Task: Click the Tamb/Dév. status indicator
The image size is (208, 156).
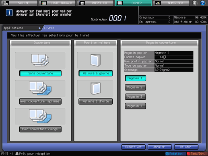Action: 197,154
